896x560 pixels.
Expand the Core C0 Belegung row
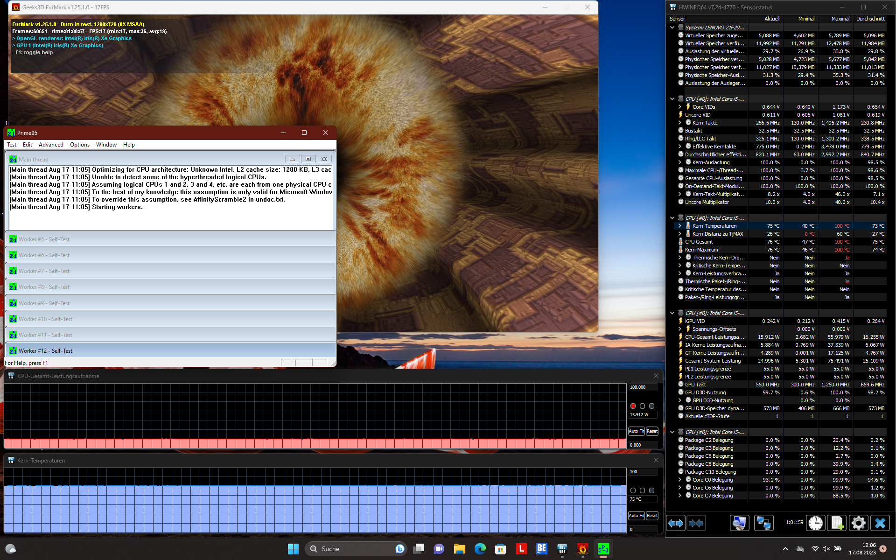(680, 480)
